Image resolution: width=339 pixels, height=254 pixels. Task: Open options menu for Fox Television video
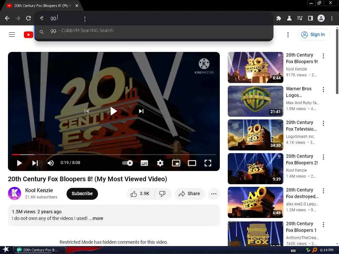click(x=323, y=123)
